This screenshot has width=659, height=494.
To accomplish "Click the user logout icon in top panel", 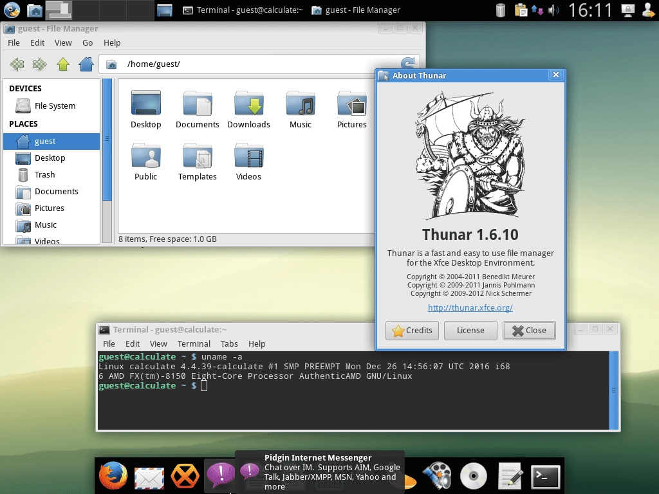I will 649,10.
